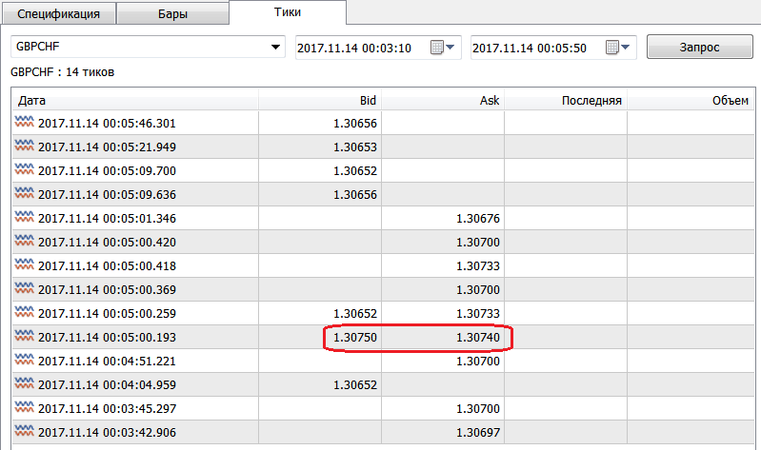Click Ask value 1.30697
The height and width of the screenshot is (450, 761).
point(477,432)
